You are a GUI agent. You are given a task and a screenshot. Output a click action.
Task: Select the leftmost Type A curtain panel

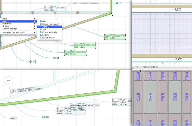150,97
